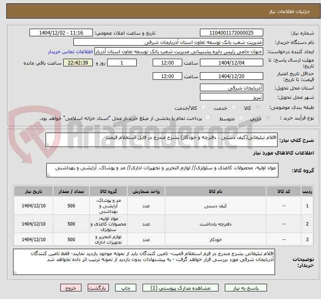The image size is (321, 299).
Task: Click the کد کالا column header
Action: click(283, 191)
